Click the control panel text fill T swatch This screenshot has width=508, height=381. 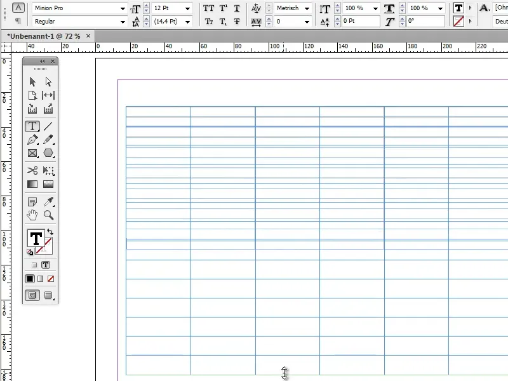coord(458,8)
